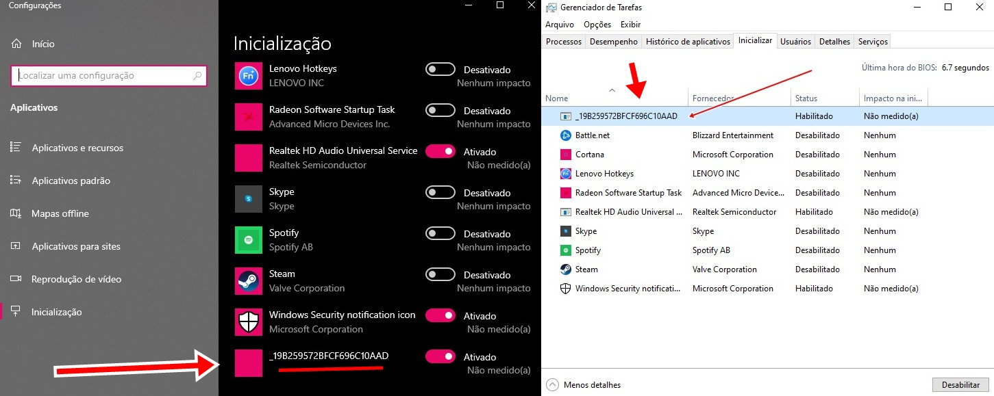Switch to the Desempenho tab
Image resolution: width=994 pixels, height=396 pixels.
click(x=613, y=42)
